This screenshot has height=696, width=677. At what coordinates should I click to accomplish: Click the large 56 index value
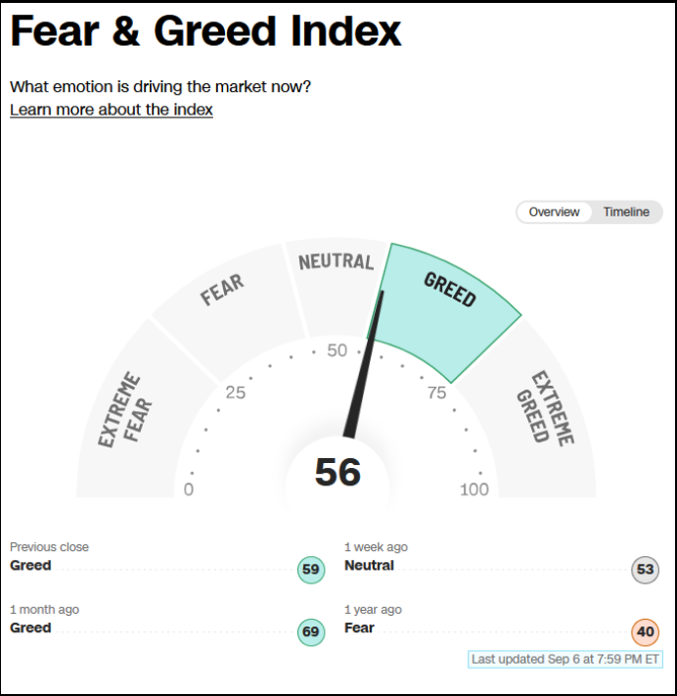point(338,472)
